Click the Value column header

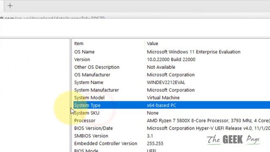pyautogui.click(x=152, y=43)
